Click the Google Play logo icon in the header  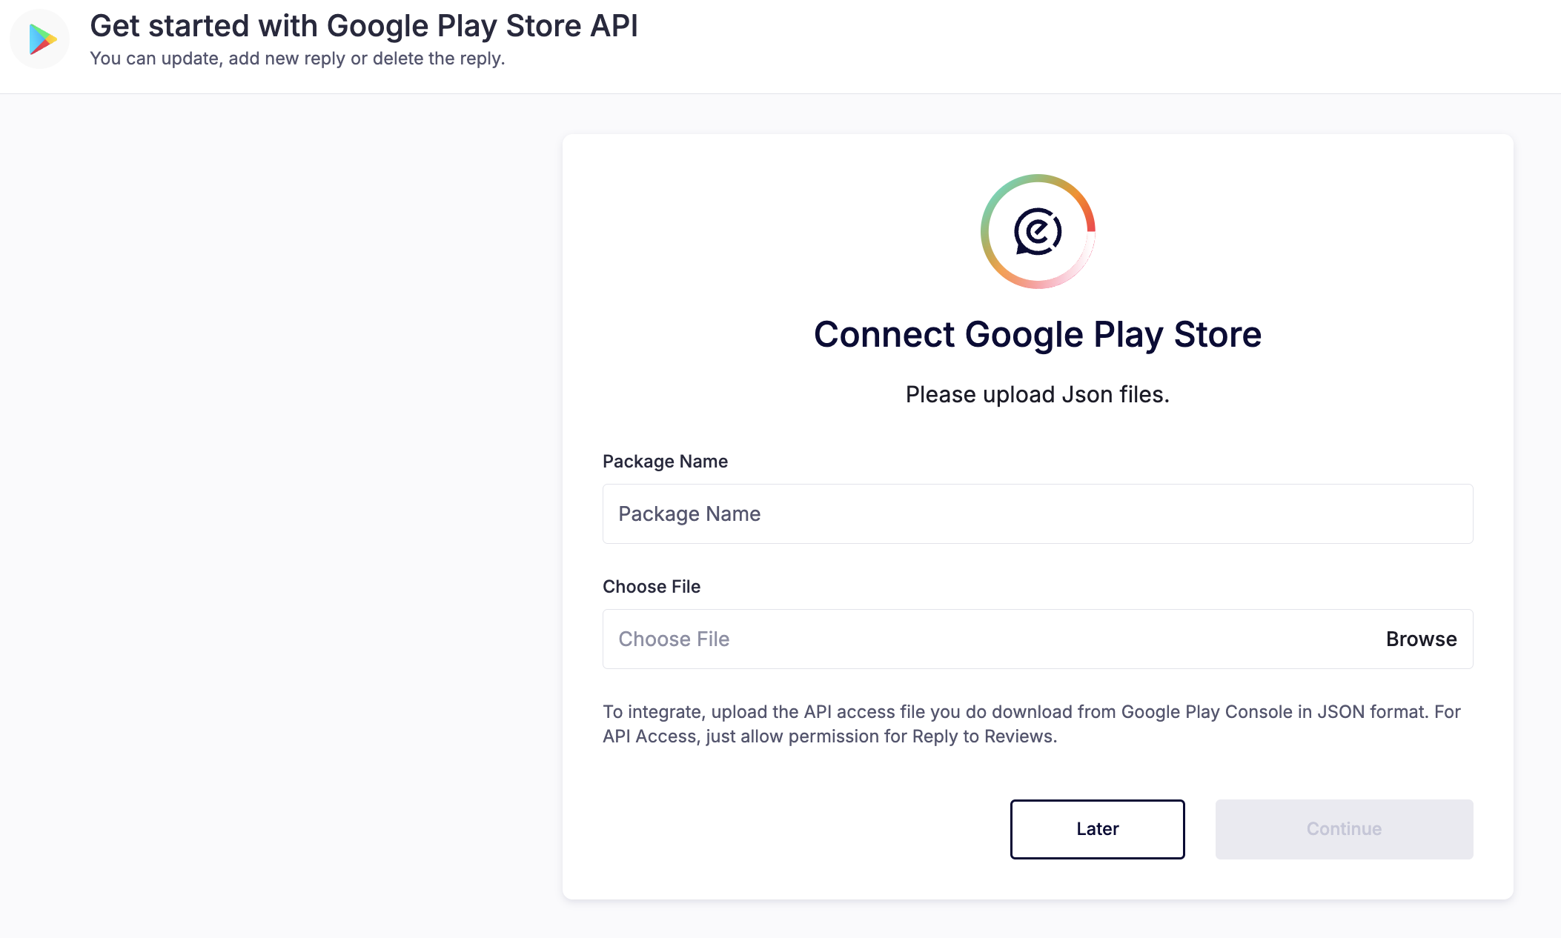click(x=41, y=39)
